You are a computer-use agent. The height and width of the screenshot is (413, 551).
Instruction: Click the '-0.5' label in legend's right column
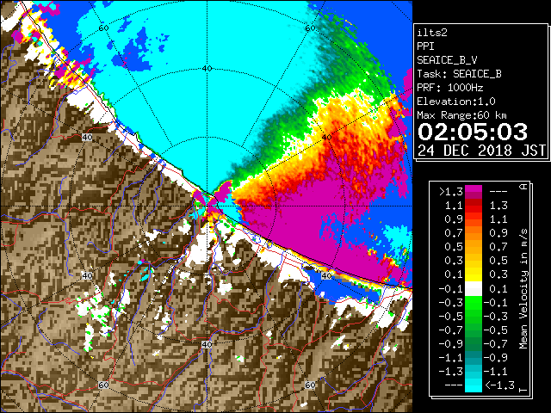(496, 330)
